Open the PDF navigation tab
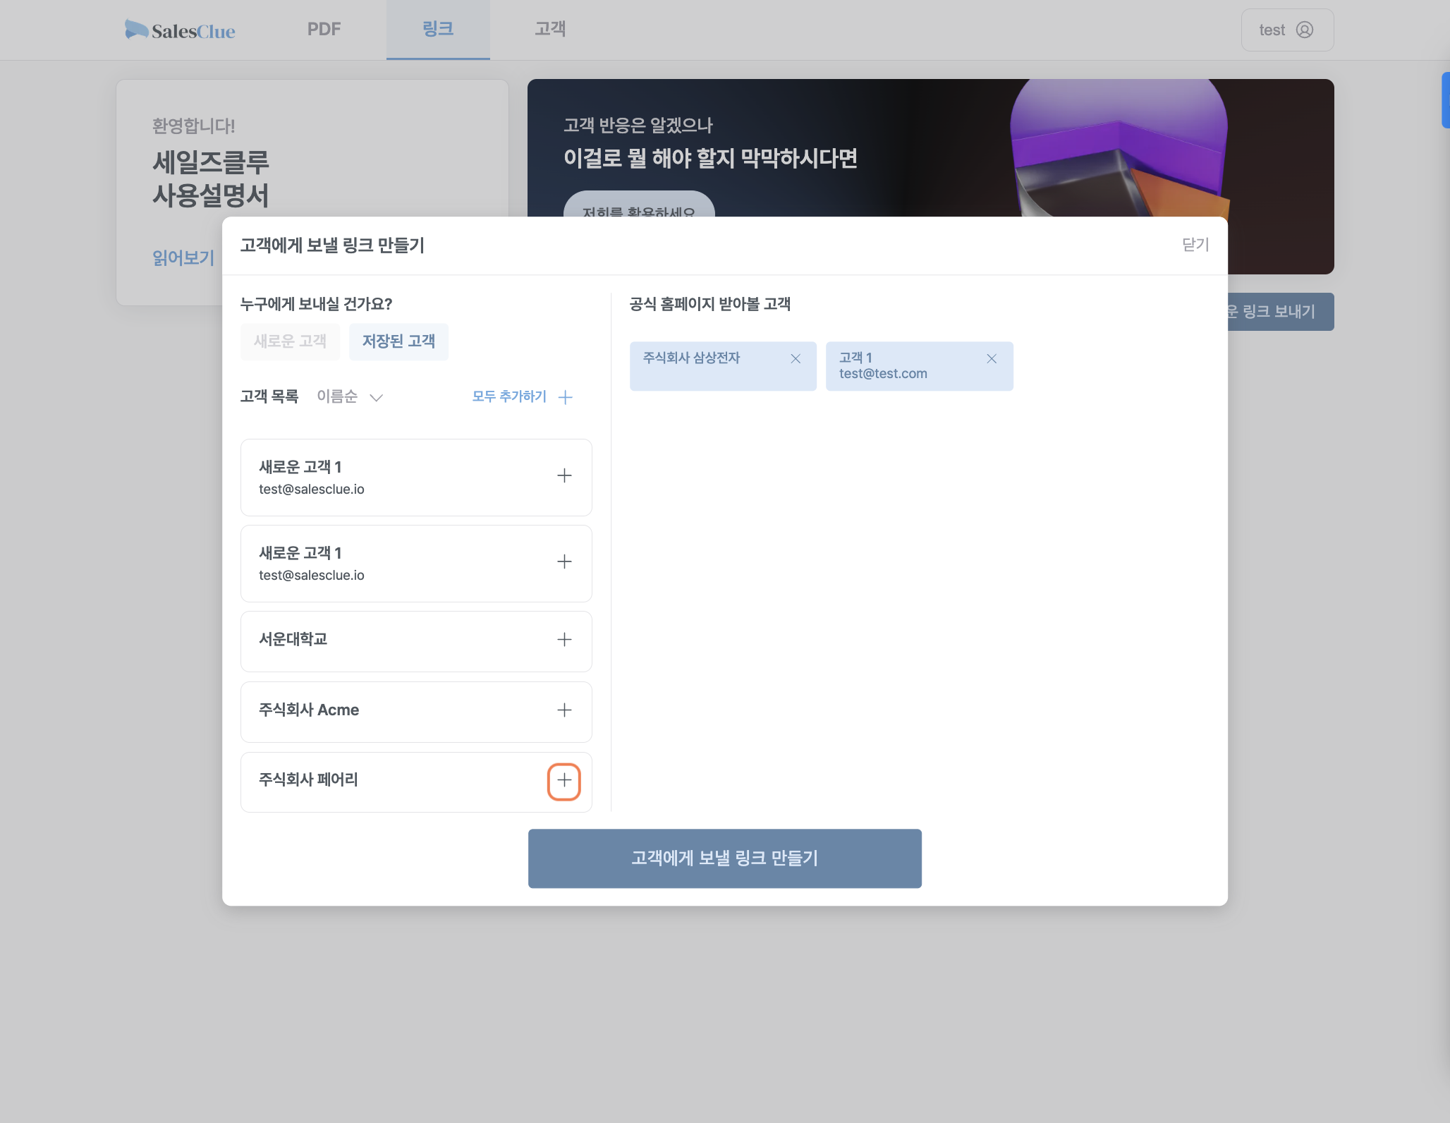Image resolution: width=1450 pixels, height=1123 pixels. pyautogui.click(x=324, y=29)
